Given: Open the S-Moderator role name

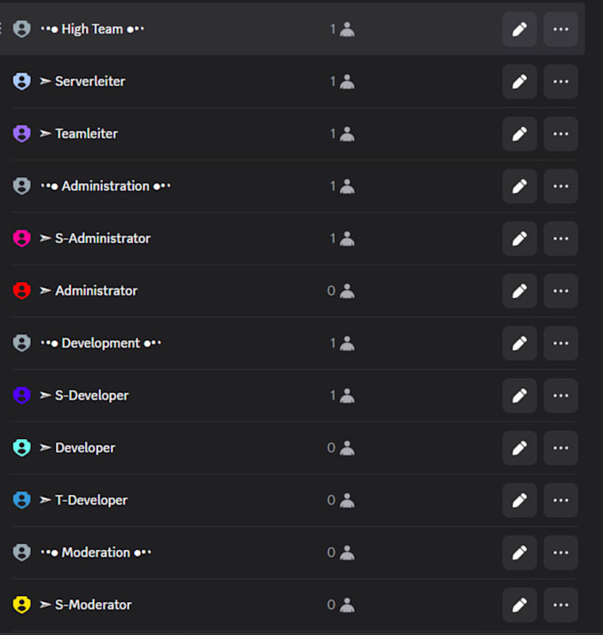Looking at the screenshot, I should pos(93,605).
